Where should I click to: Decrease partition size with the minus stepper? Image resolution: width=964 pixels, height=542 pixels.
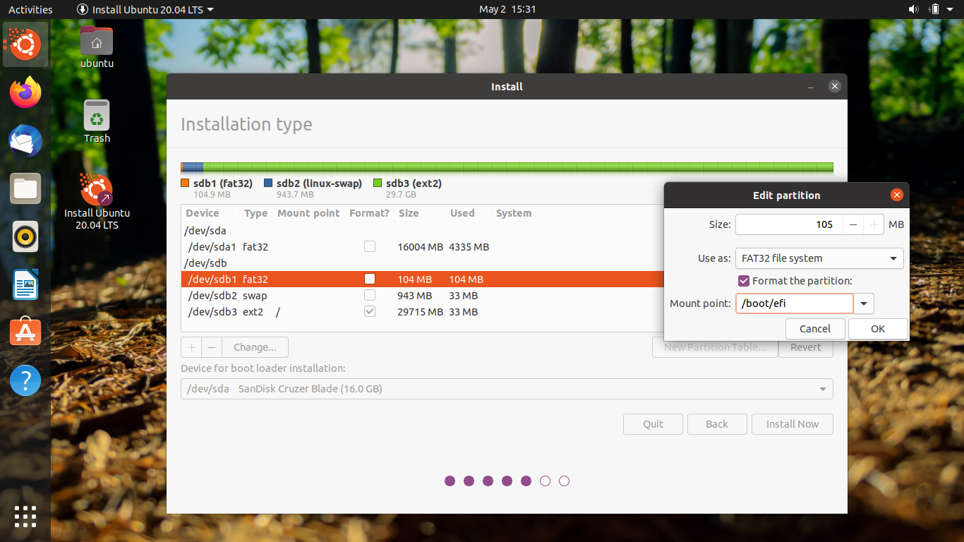(853, 224)
